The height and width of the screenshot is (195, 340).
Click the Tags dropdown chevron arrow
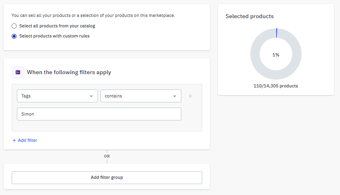coord(91,96)
